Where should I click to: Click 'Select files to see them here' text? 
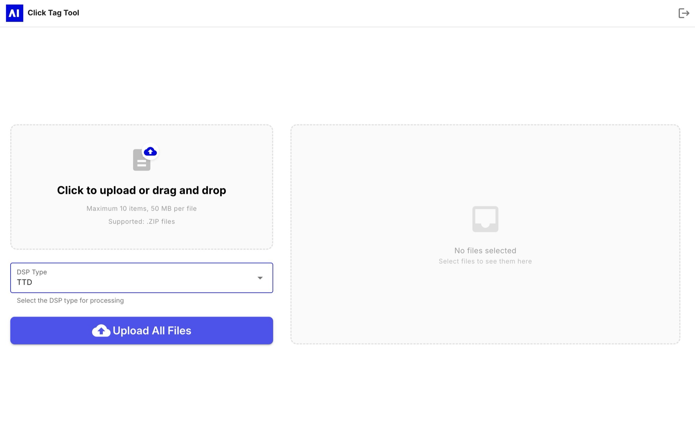point(485,261)
